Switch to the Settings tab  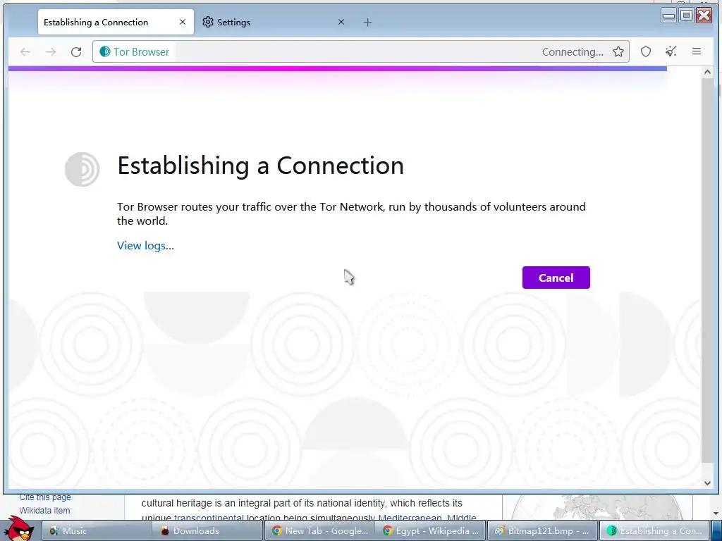(x=274, y=22)
